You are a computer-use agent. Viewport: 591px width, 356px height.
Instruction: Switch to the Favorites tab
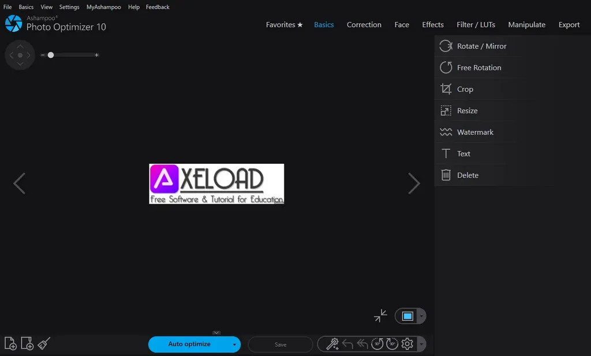click(x=284, y=24)
